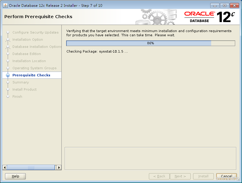Click the Oracle Database 12c logo
This screenshot has height=183, width=242.
click(x=210, y=17)
